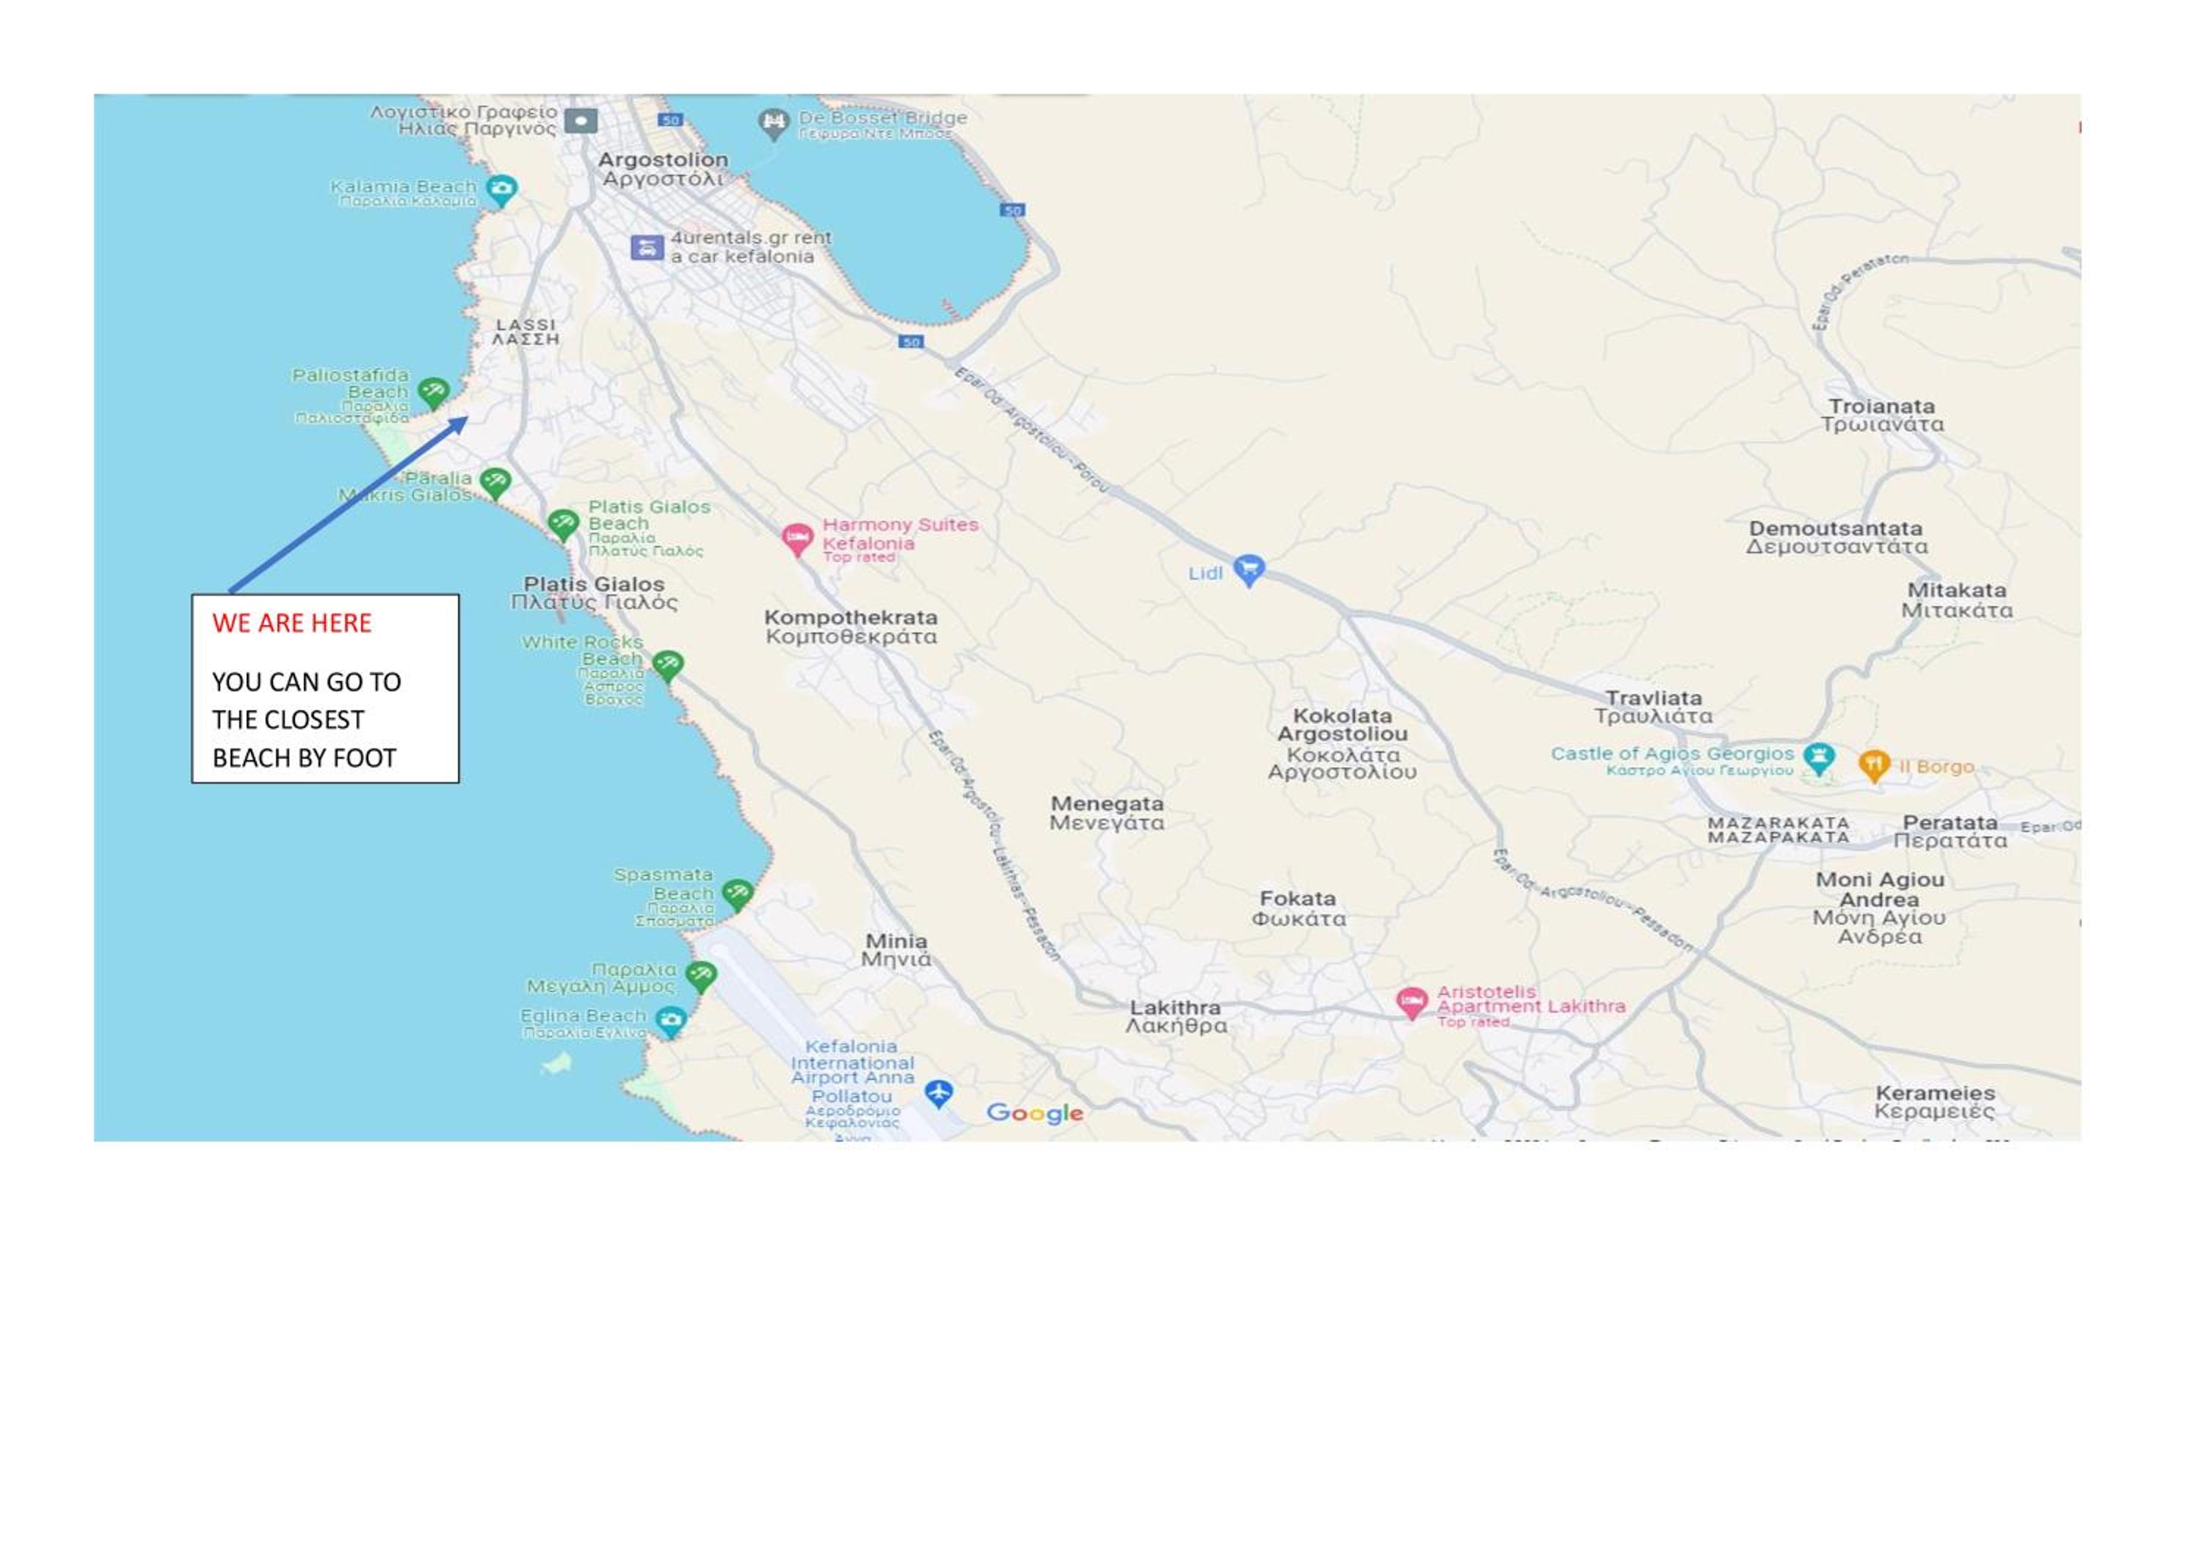The image size is (2202, 1557).
Task: Select the Harmony Suites Kefalonia hotel pin
Action: [797, 538]
